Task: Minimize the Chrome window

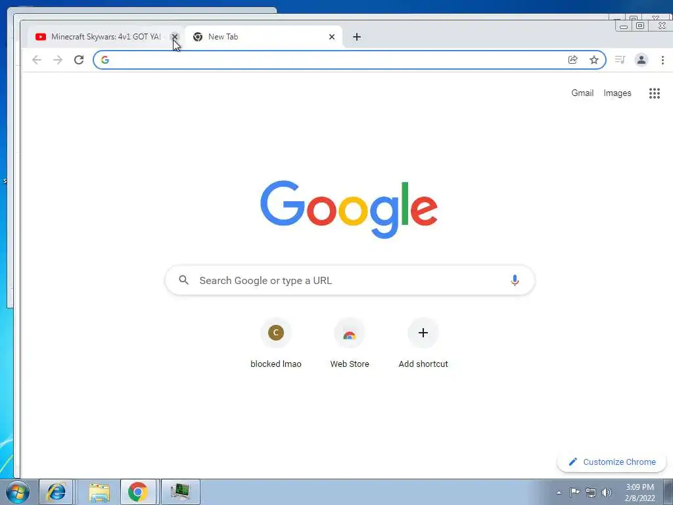Action: [624, 26]
